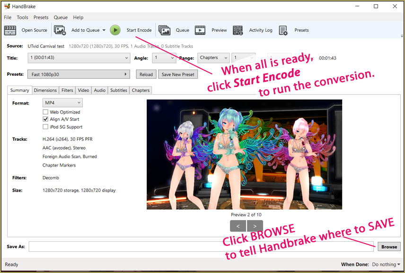
Task: Open the Title dropdown showing 1 (00:01:43)
Action: point(79,58)
